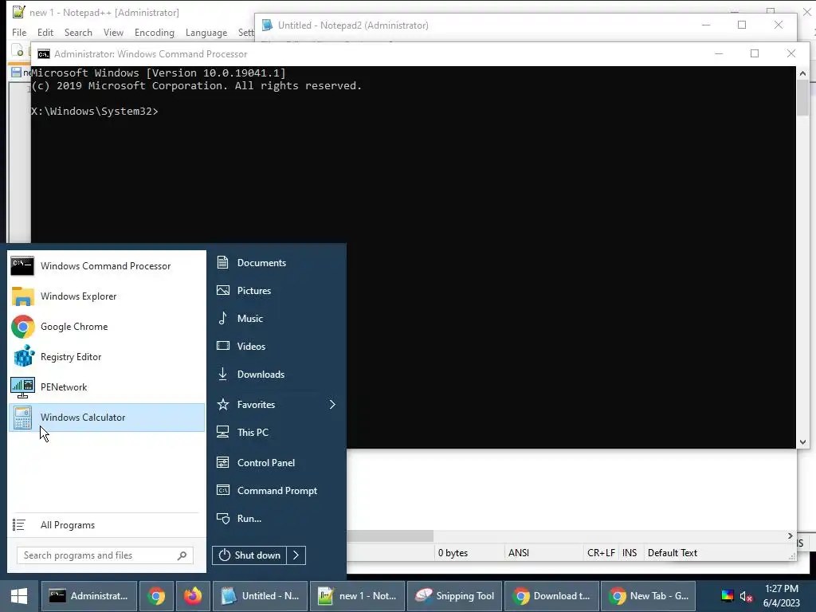This screenshot has width=816, height=612.
Task: Click ANSI encoding in Notepad2 status bar
Action: point(519,553)
